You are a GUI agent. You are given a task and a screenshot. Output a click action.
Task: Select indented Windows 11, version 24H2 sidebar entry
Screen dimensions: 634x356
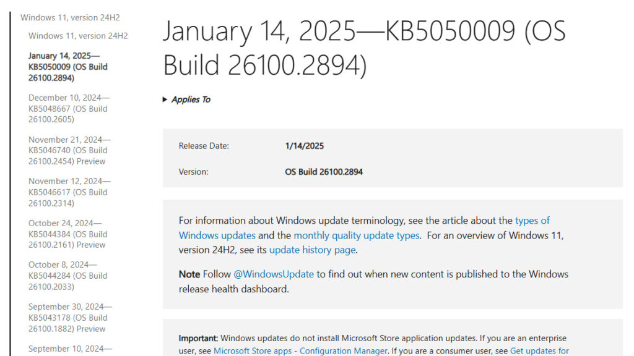[78, 36]
